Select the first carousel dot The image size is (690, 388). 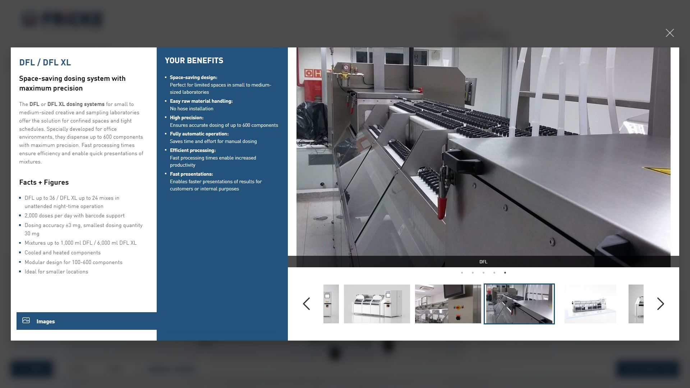point(462,273)
